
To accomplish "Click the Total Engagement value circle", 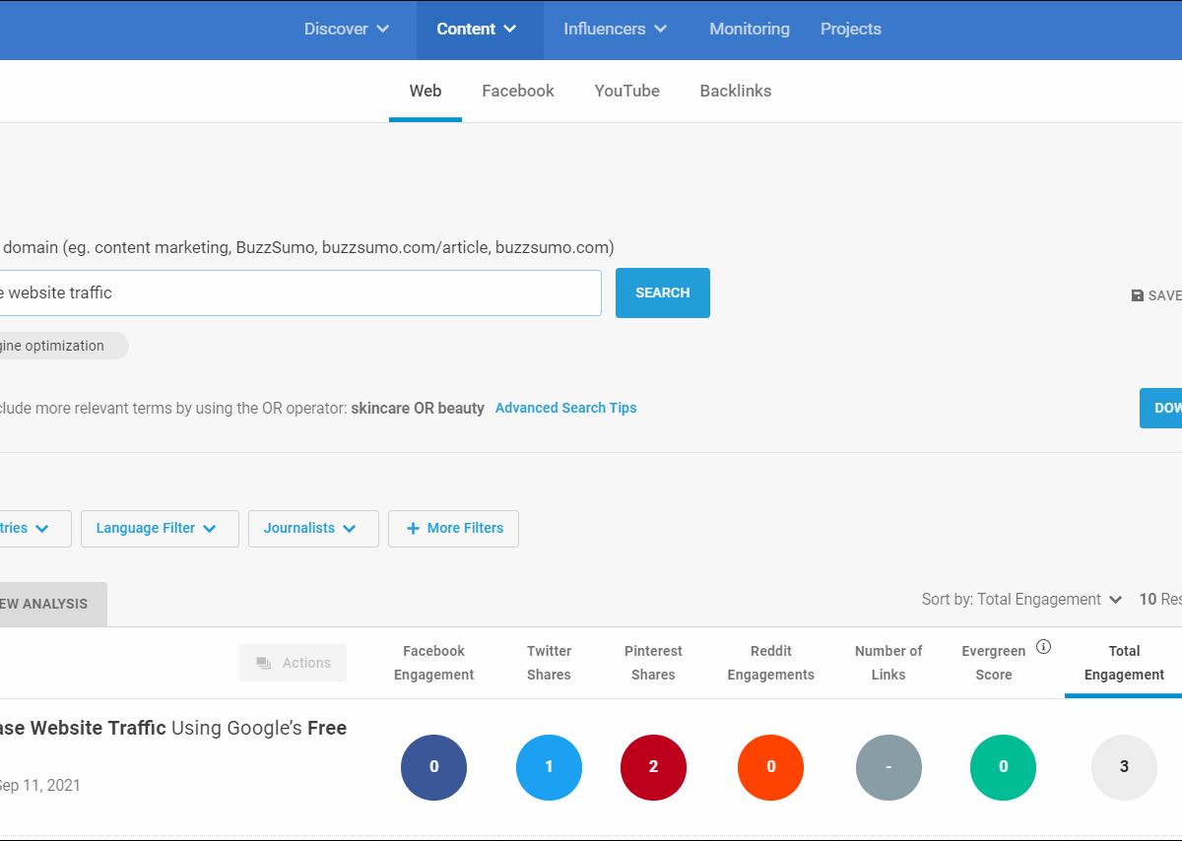I will [1124, 767].
